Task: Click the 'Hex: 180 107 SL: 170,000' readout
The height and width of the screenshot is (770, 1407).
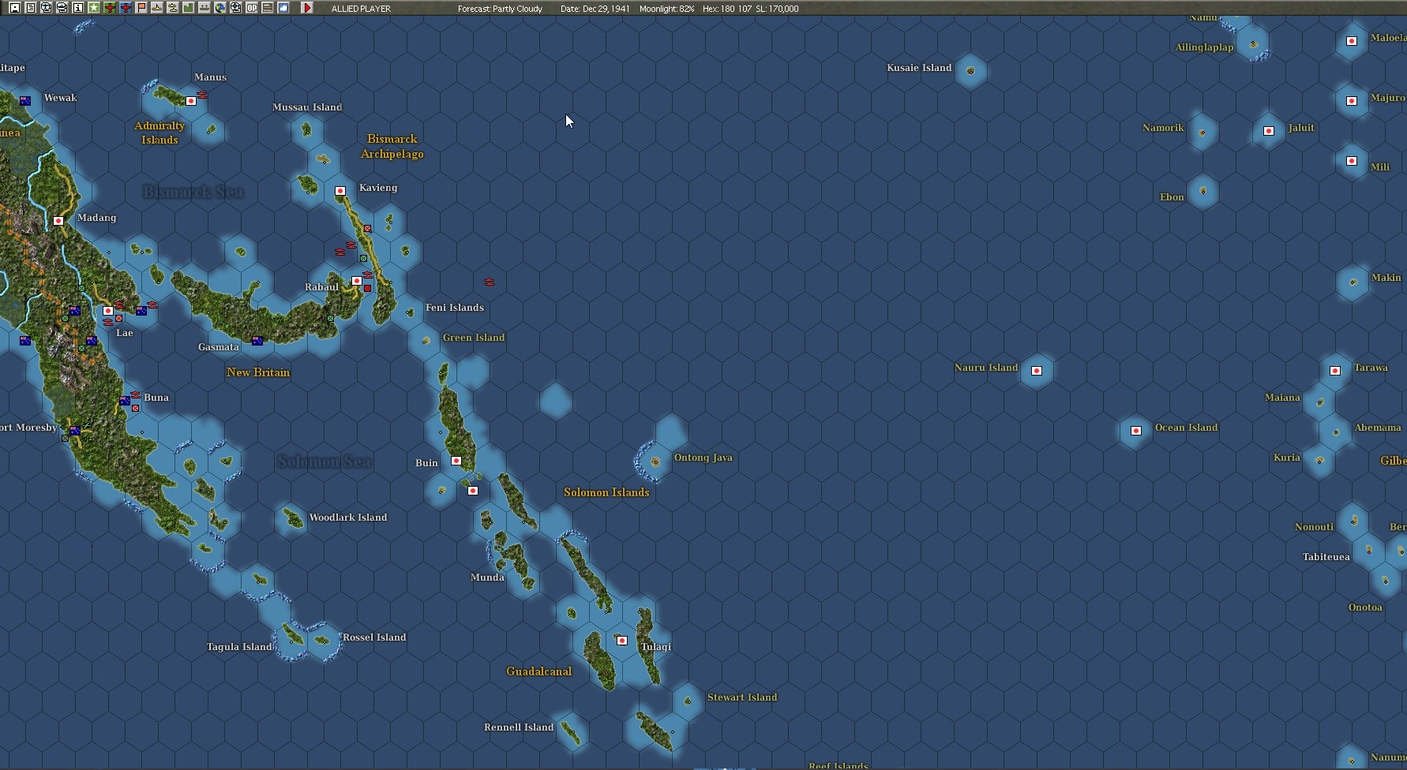Action: (x=750, y=9)
